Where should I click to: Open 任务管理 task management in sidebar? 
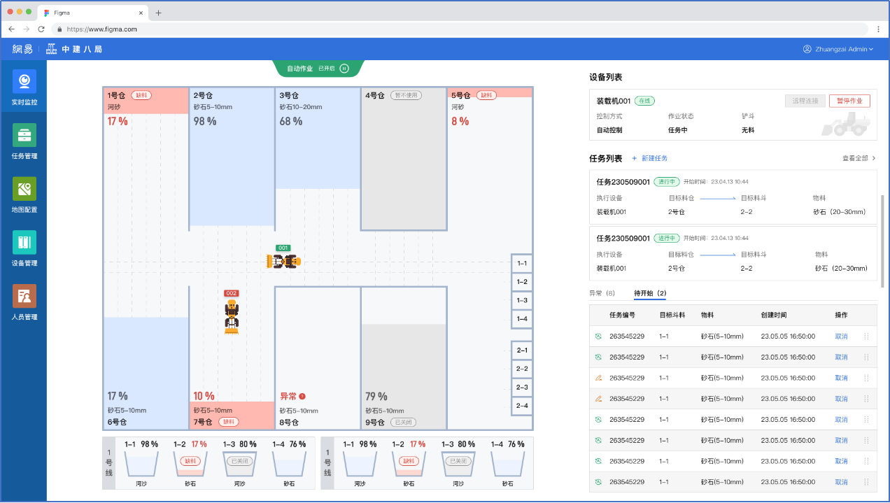(24, 136)
